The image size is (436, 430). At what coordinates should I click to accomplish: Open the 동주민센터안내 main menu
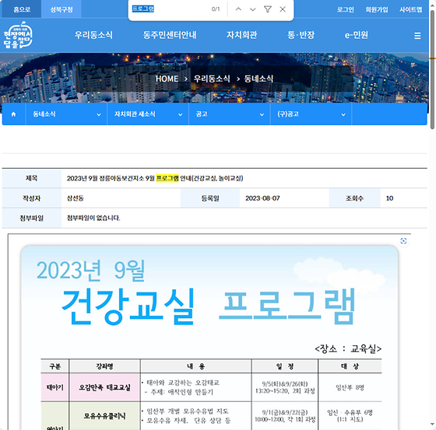[170, 35]
